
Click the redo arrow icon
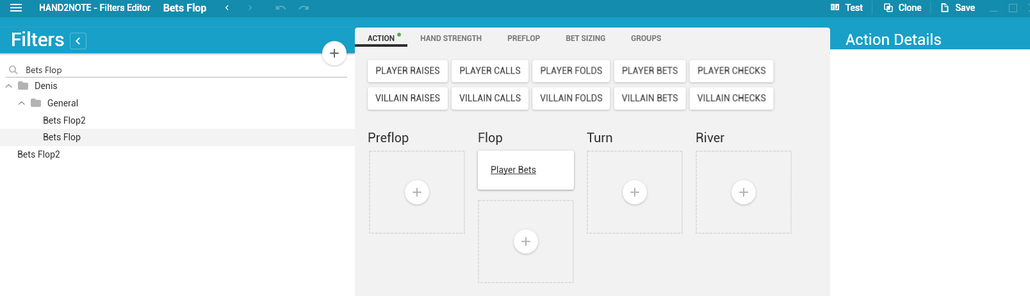[x=304, y=8]
